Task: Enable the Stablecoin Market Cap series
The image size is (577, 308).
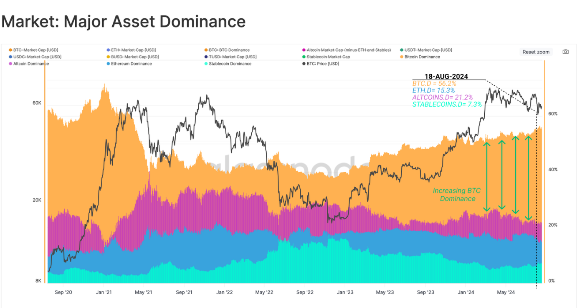Action: (328, 57)
